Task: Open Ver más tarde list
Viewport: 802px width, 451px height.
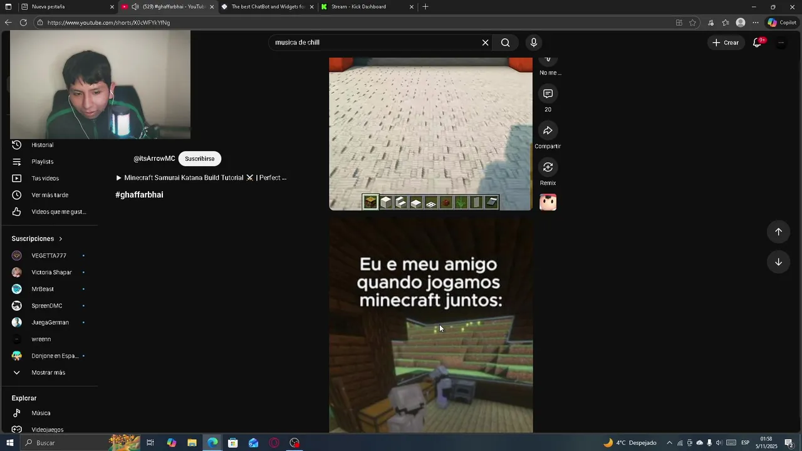Action: (49, 195)
